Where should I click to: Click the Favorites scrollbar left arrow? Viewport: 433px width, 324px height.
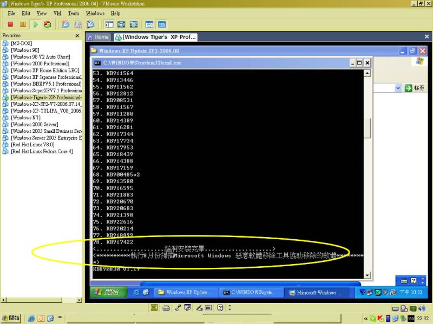(3, 300)
